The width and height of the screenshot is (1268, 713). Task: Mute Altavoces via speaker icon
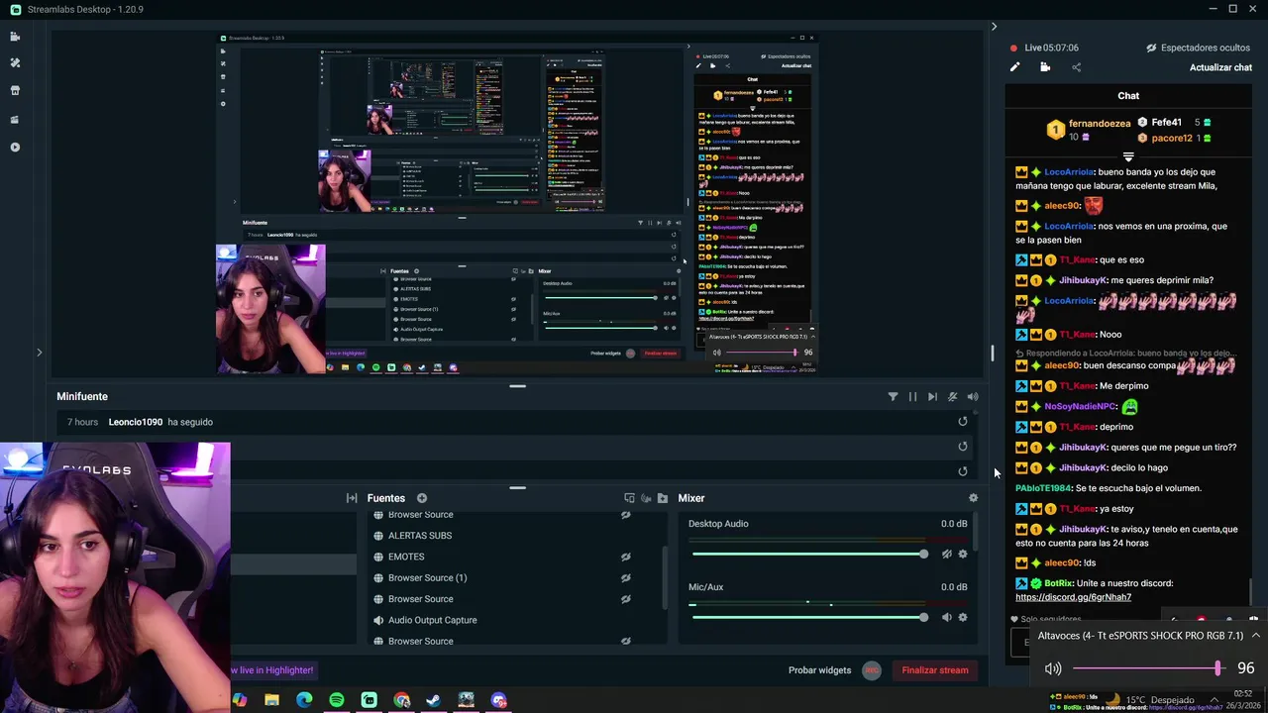point(1053,668)
